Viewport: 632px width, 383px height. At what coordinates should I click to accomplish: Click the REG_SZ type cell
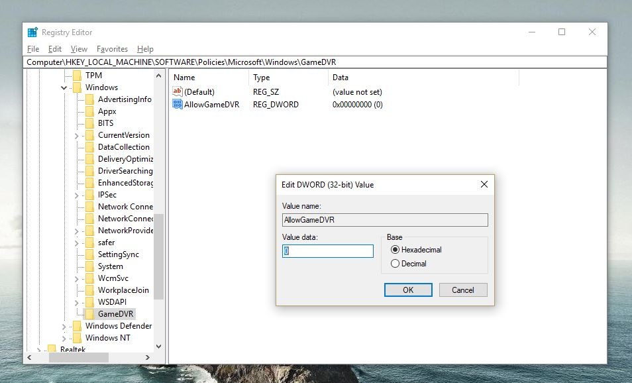click(266, 92)
